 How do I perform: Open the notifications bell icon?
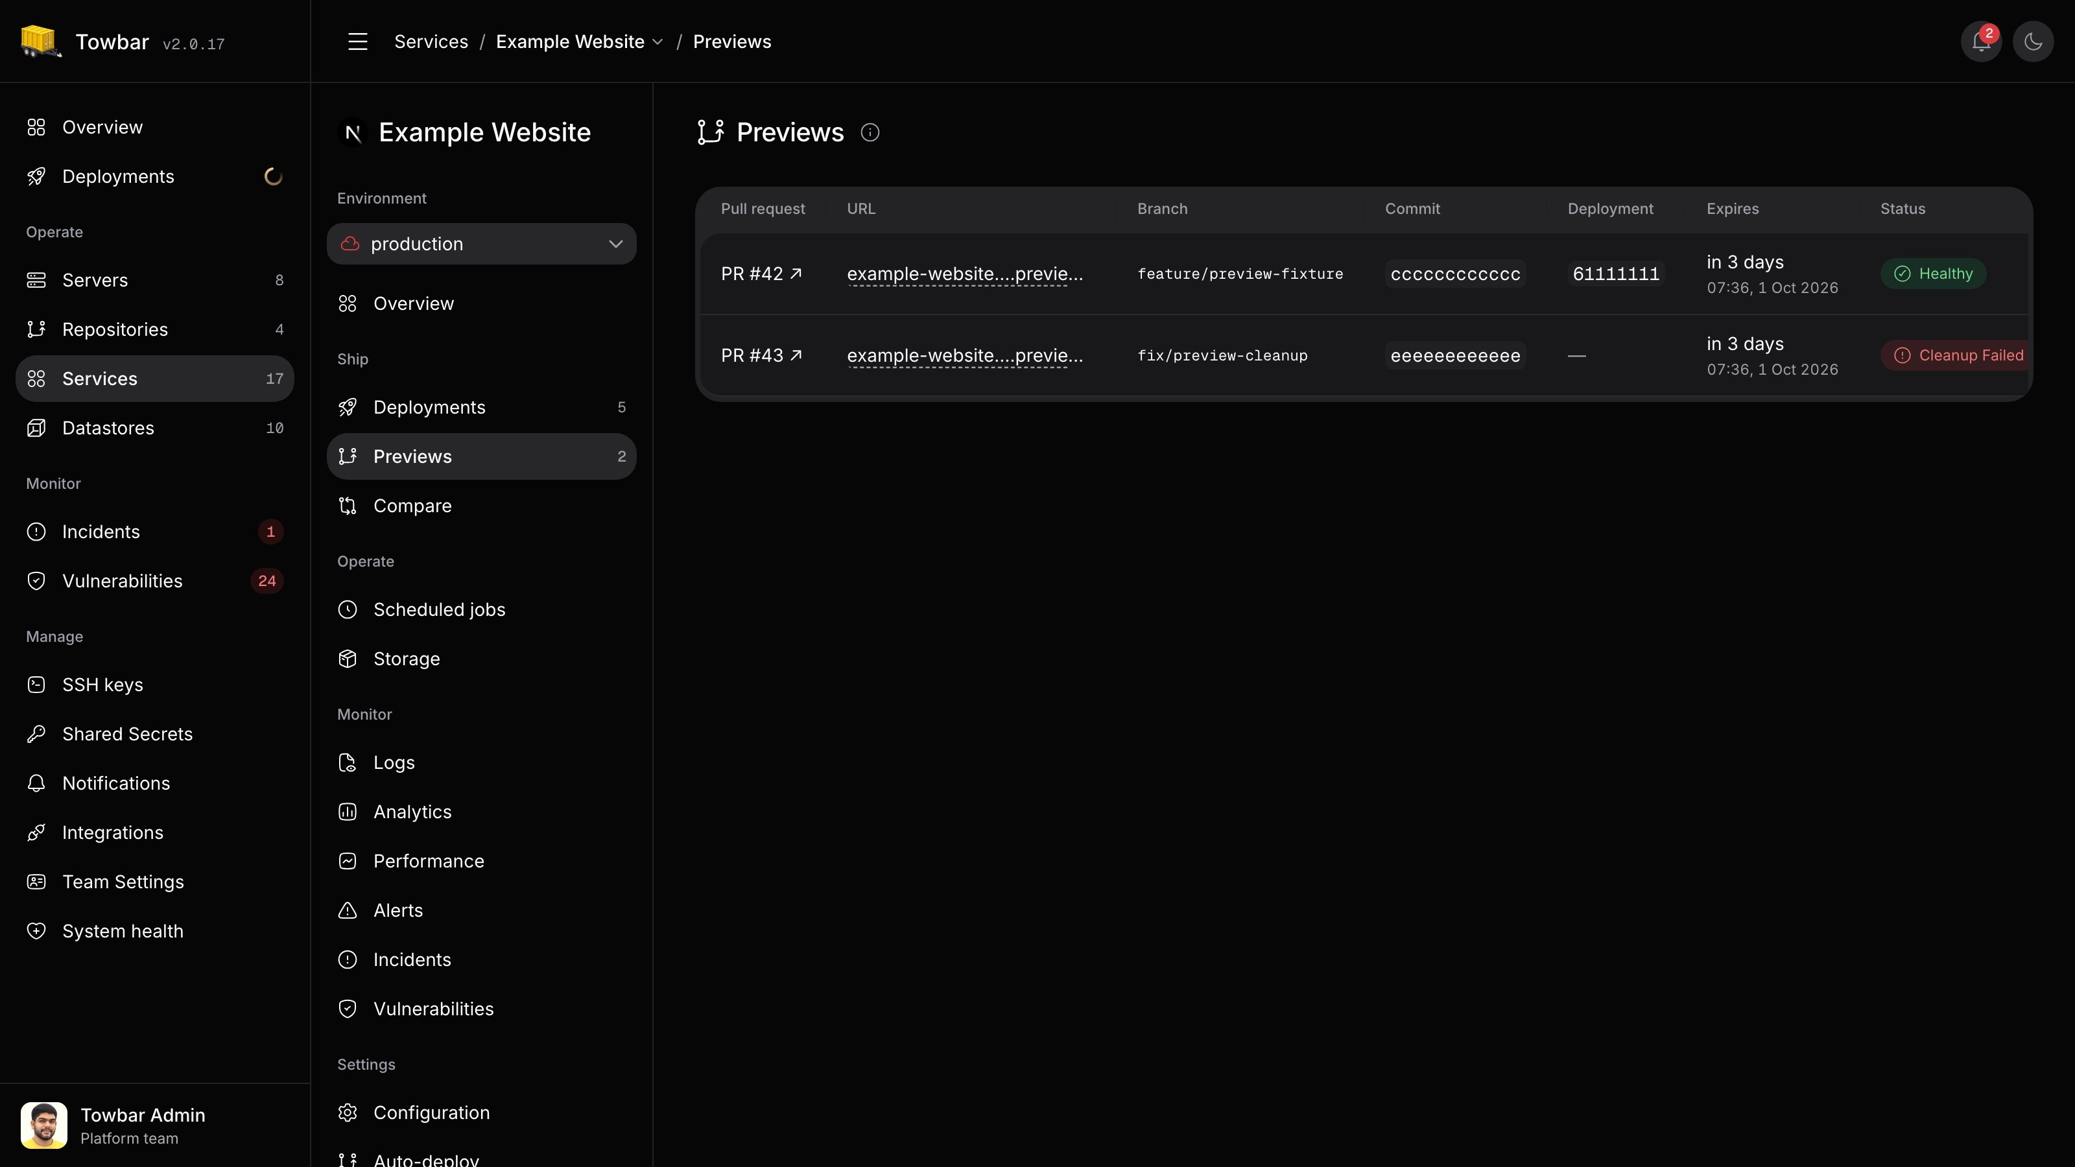pyautogui.click(x=1981, y=42)
